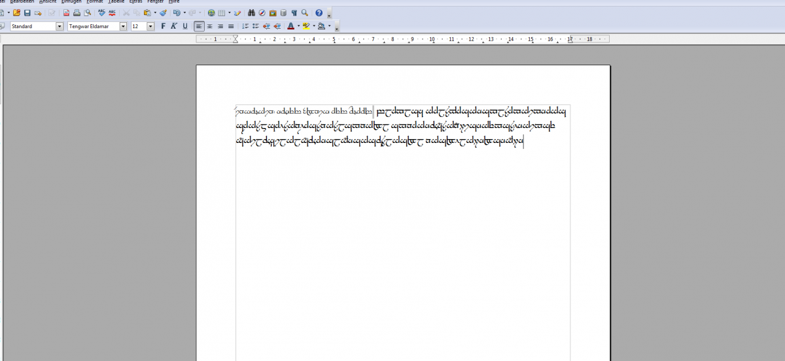Open the Ansicht menu
785x361 pixels.
click(48, 2)
